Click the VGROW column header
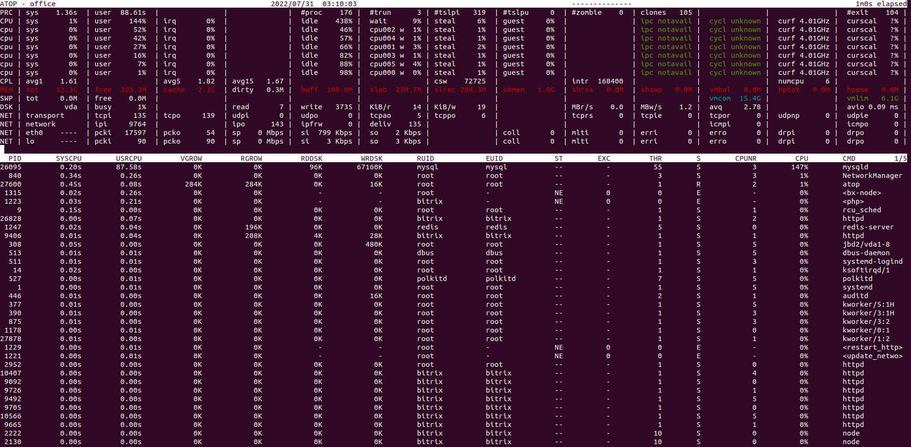This screenshot has height=447, width=911. pyautogui.click(x=191, y=158)
